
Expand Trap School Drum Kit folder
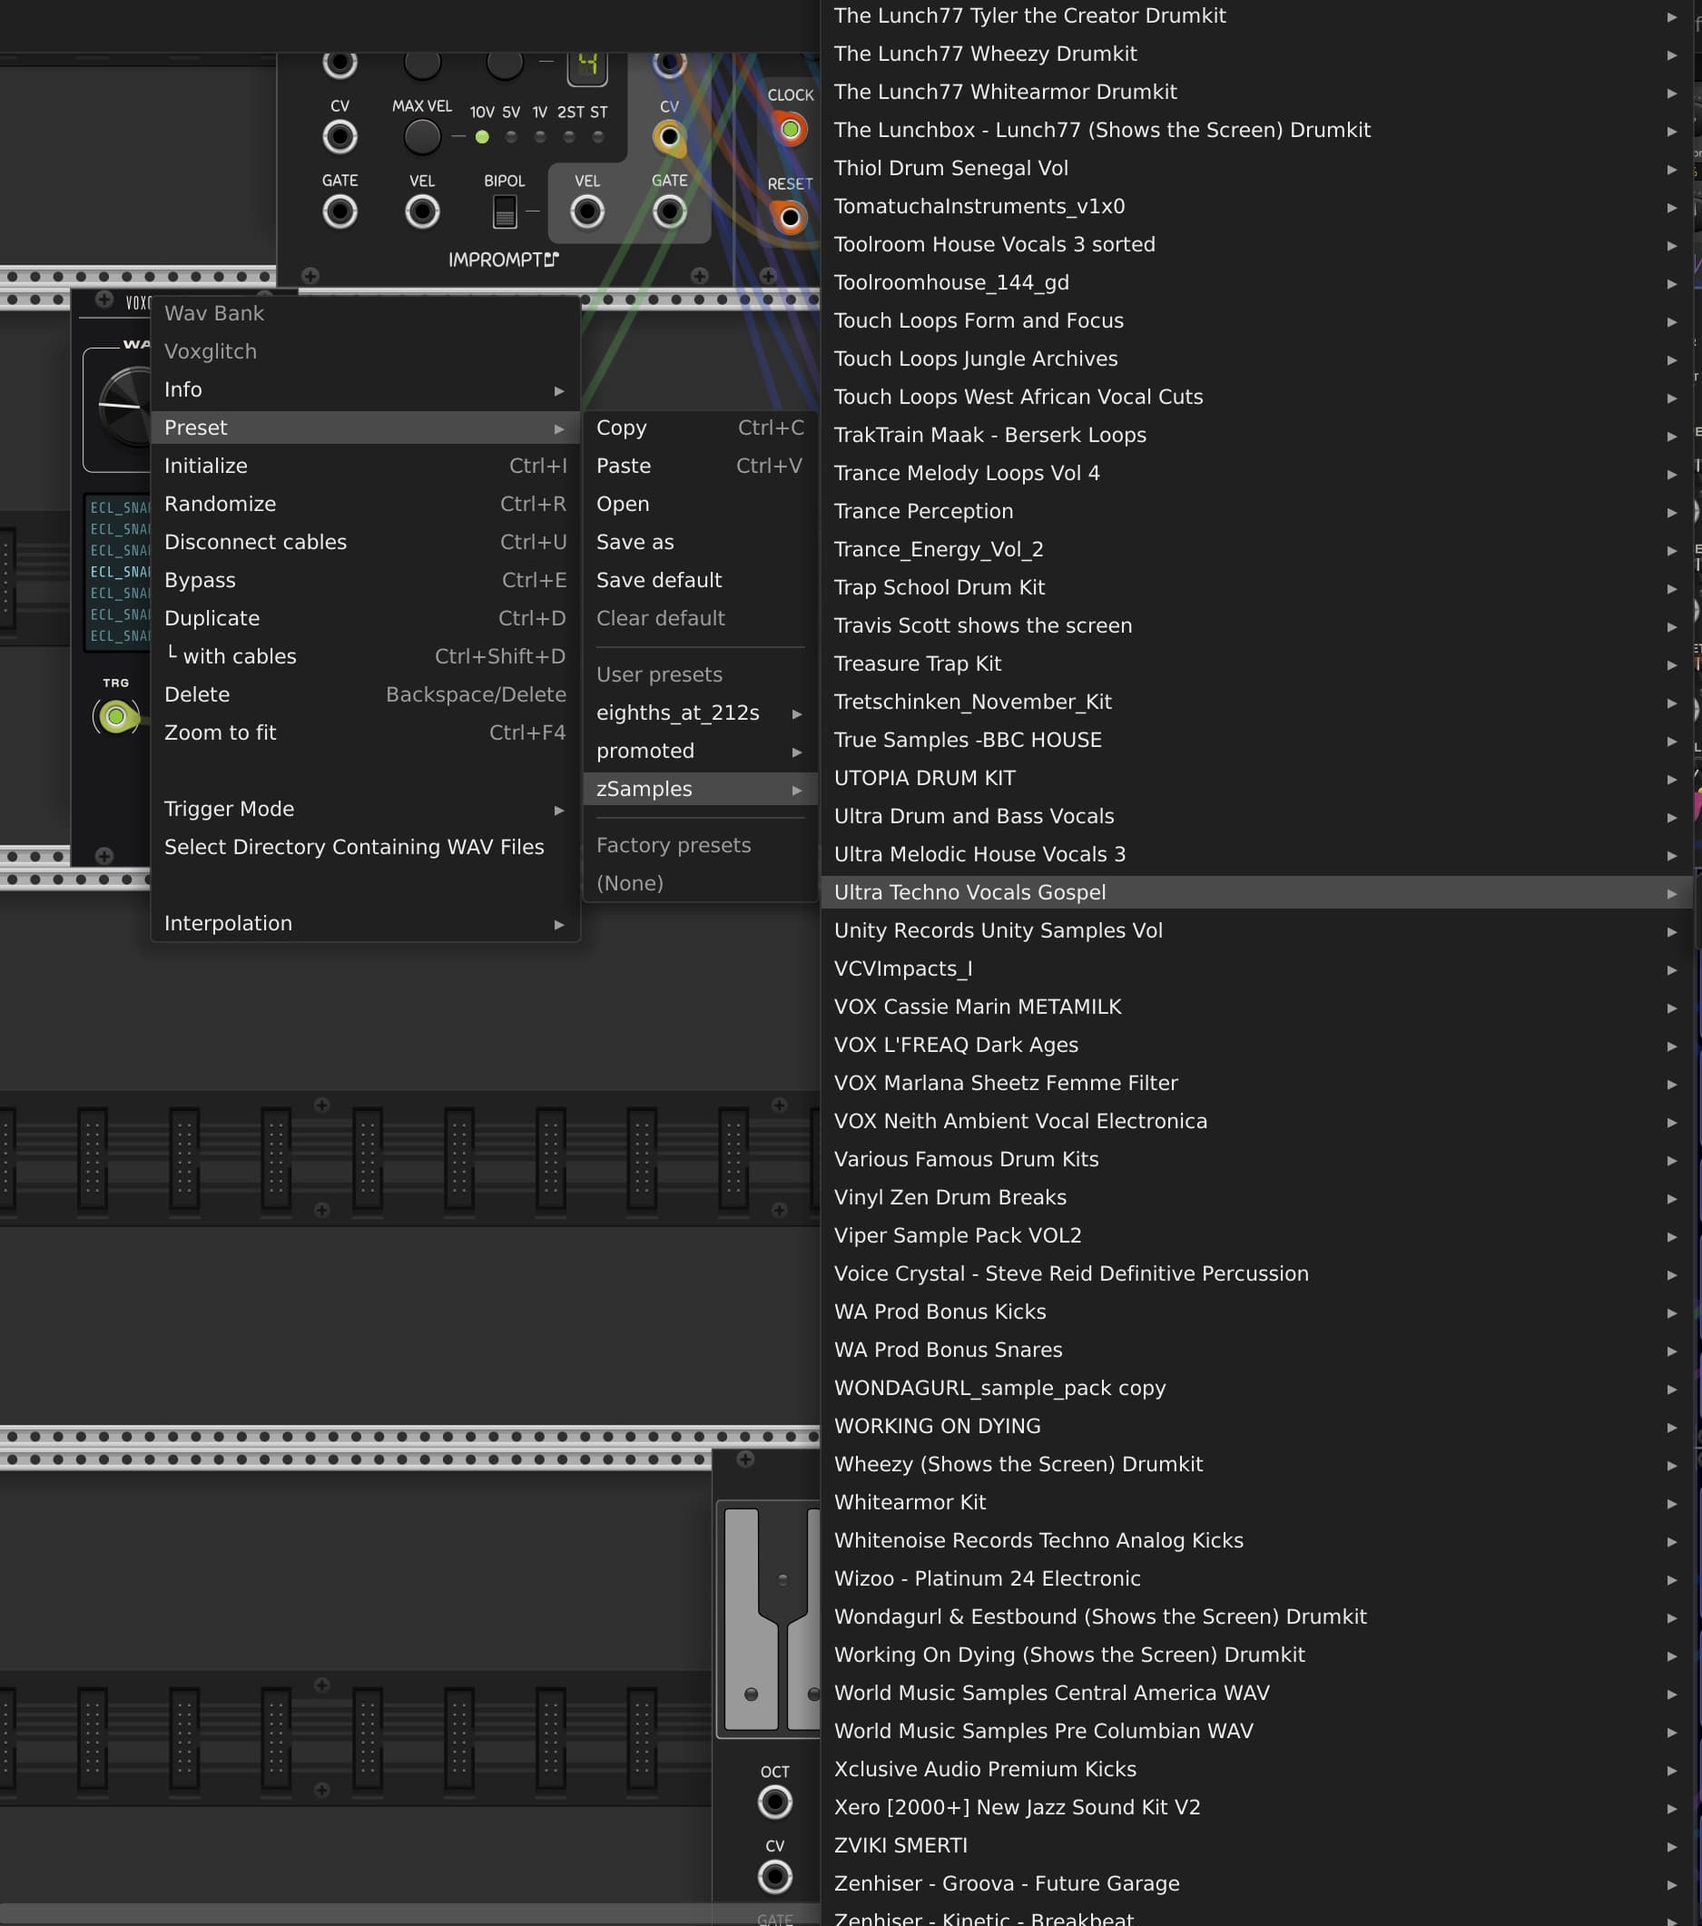(1257, 588)
